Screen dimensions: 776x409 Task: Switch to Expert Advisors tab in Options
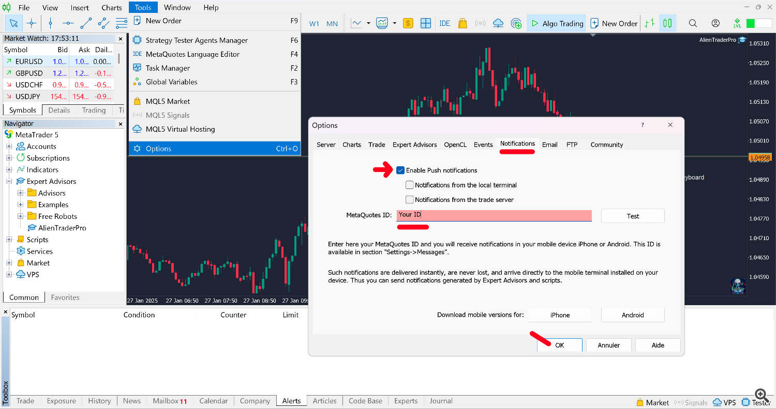click(415, 145)
